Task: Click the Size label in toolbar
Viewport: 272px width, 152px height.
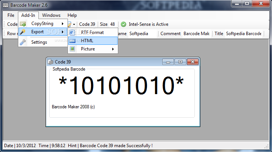Action: click(x=104, y=24)
